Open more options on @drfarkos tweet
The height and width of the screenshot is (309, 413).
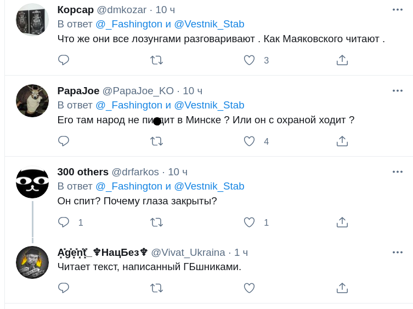coord(398,171)
